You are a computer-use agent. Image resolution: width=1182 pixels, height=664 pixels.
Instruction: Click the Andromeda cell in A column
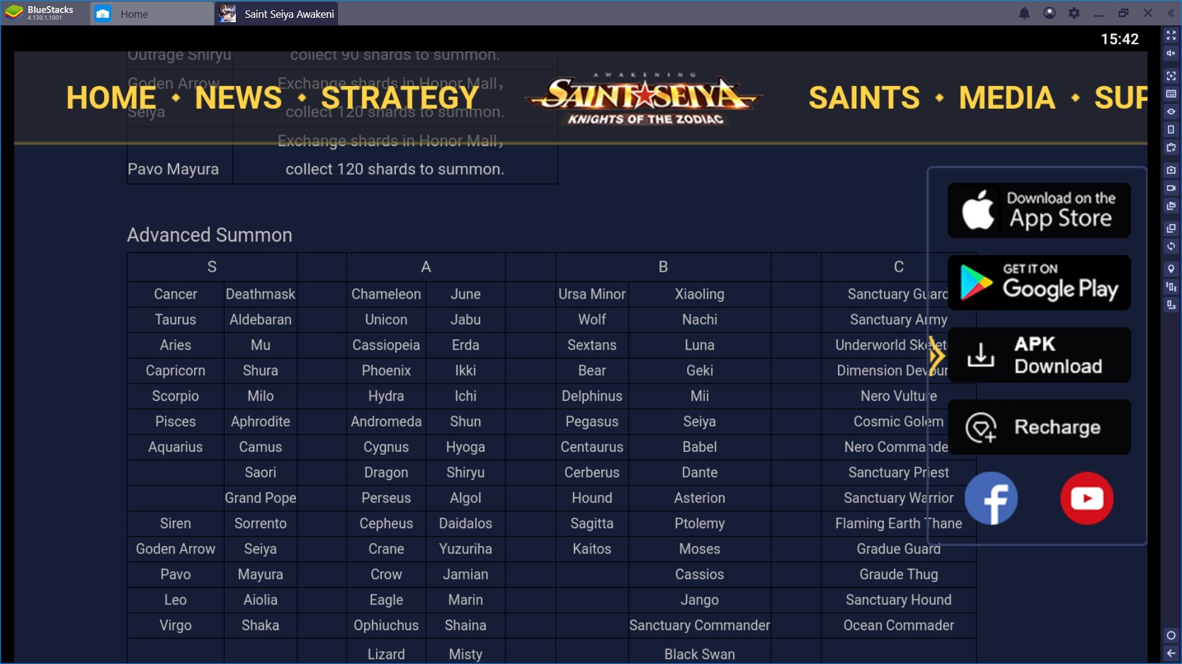(x=386, y=422)
